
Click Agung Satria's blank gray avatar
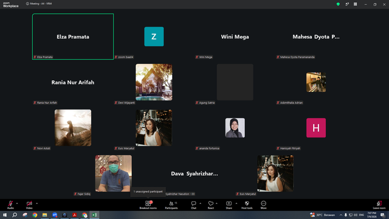tap(235, 82)
